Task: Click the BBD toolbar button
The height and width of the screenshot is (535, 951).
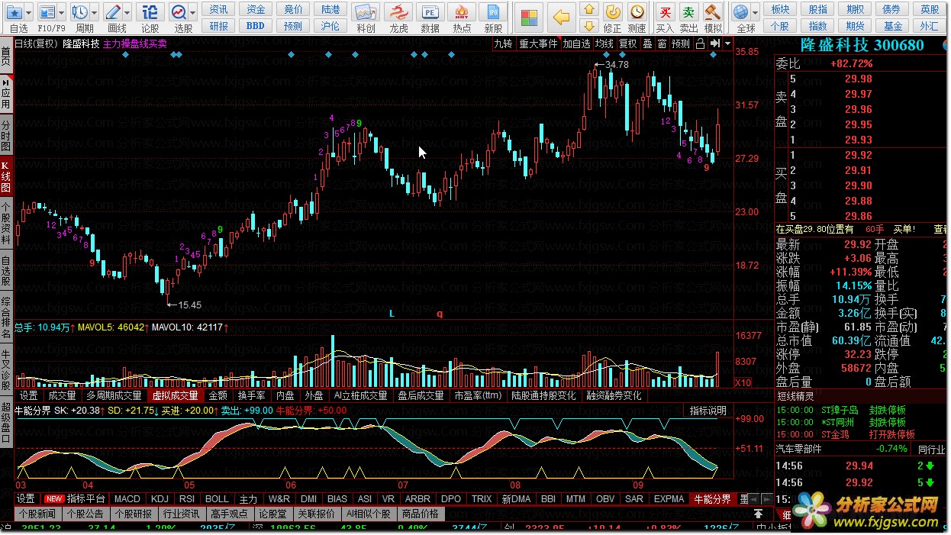Action: coord(256,25)
